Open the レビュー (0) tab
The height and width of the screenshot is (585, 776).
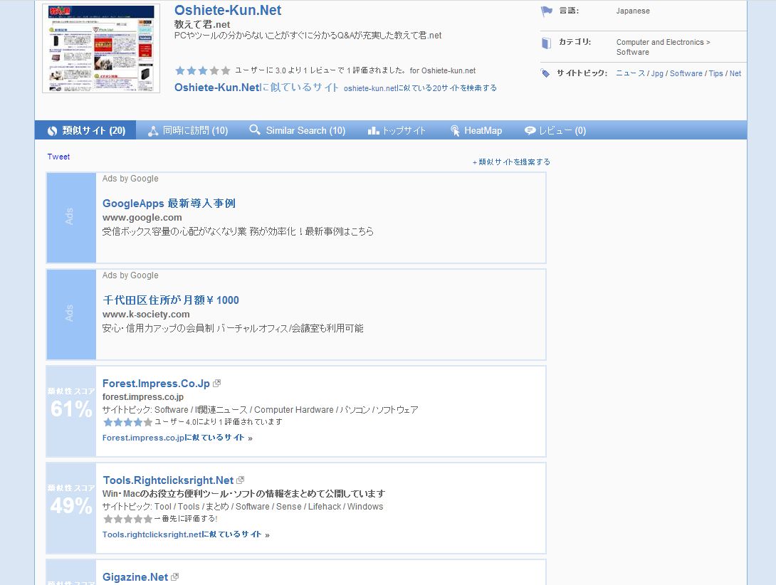pyautogui.click(x=555, y=131)
